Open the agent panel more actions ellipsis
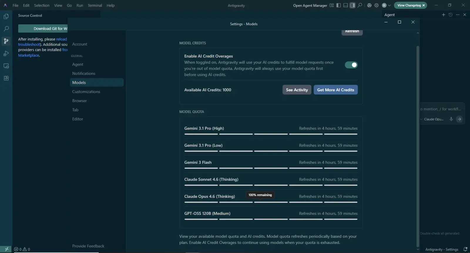The height and width of the screenshot is (253, 470). (458, 15)
